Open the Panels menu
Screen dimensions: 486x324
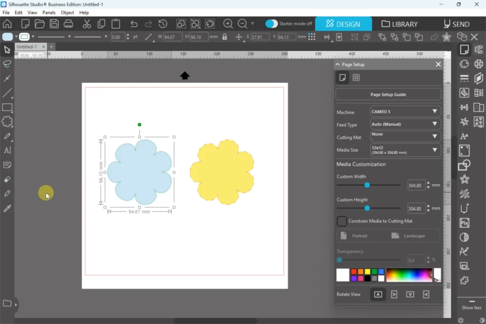[49, 13]
